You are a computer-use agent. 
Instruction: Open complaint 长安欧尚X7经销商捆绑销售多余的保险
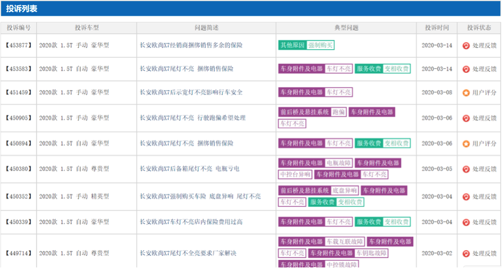191,45
